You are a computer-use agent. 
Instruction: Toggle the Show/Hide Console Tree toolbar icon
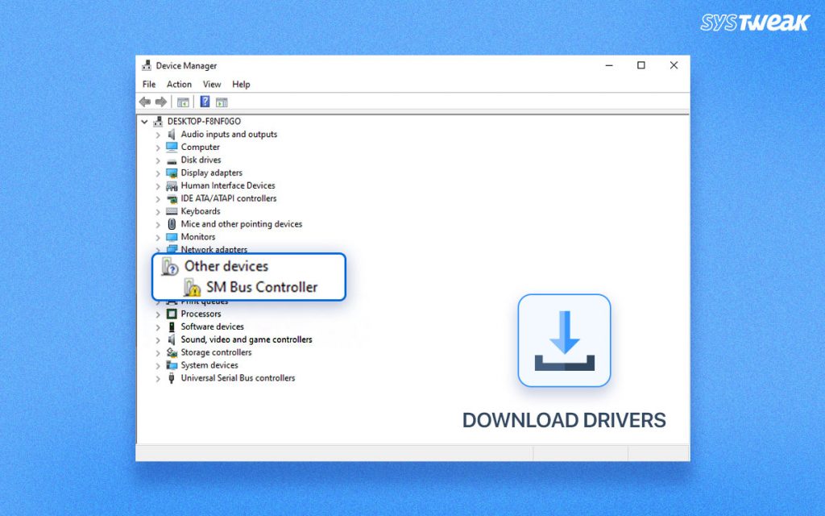pos(183,102)
